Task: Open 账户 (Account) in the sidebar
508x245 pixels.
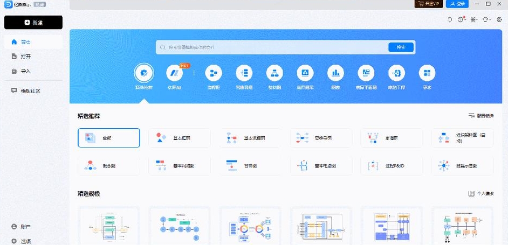Action: tap(33, 227)
